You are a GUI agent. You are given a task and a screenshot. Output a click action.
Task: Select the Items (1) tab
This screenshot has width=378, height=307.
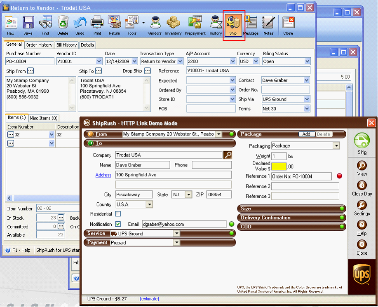point(16,117)
